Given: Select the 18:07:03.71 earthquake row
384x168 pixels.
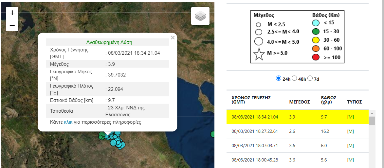Looking at the screenshot, I should [255, 146].
